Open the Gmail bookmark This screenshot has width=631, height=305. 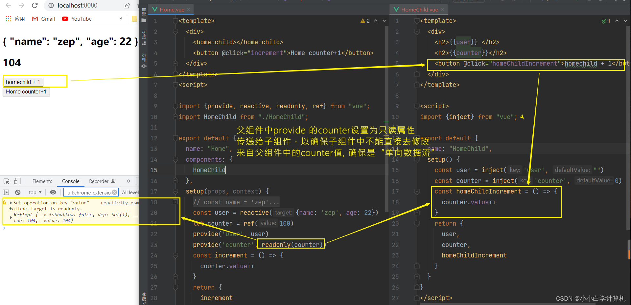point(43,19)
